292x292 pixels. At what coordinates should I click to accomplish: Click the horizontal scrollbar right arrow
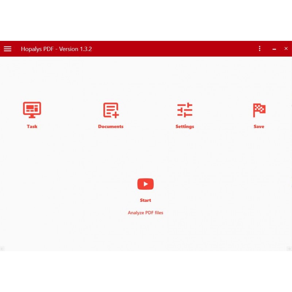[289, 249]
